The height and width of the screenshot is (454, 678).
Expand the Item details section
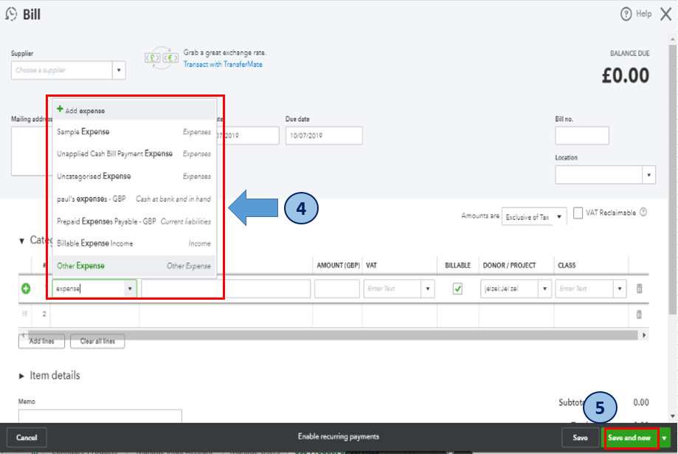pyautogui.click(x=21, y=376)
